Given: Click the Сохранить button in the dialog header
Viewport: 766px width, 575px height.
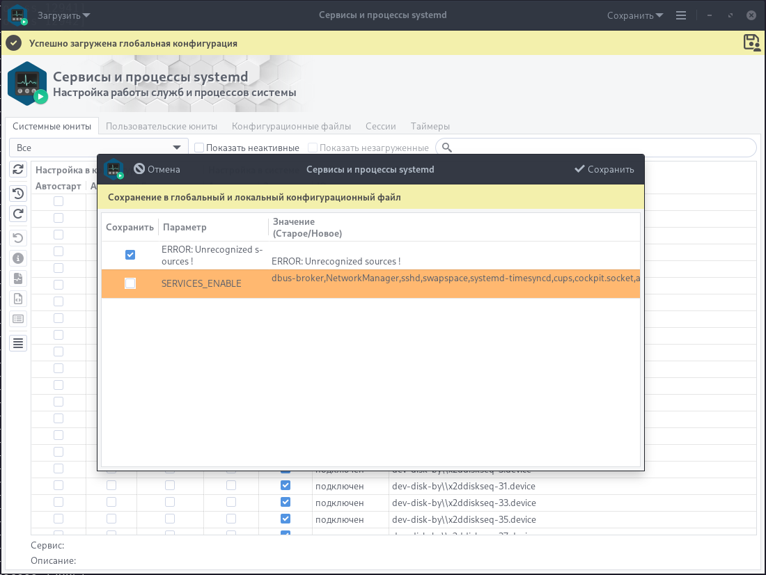Looking at the screenshot, I should point(604,169).
